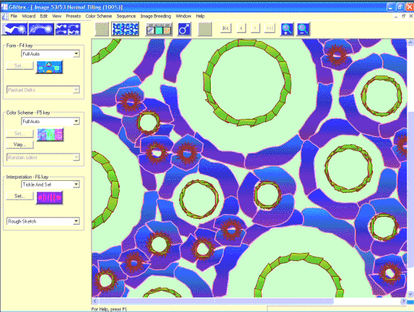The image size is (414, 312).
Task: Open the Sequence menu
Action: pos(126,16)
